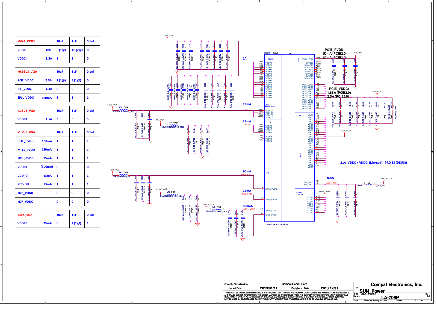437x309 pixels.
Task: Select the L24 ferrite bead symbol
Action: pos(173,125)
